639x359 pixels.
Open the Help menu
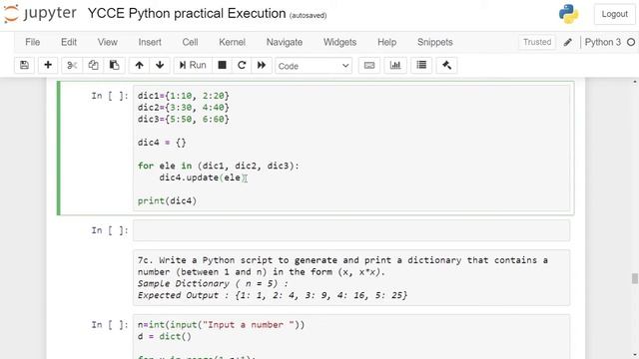coord(386,42)
